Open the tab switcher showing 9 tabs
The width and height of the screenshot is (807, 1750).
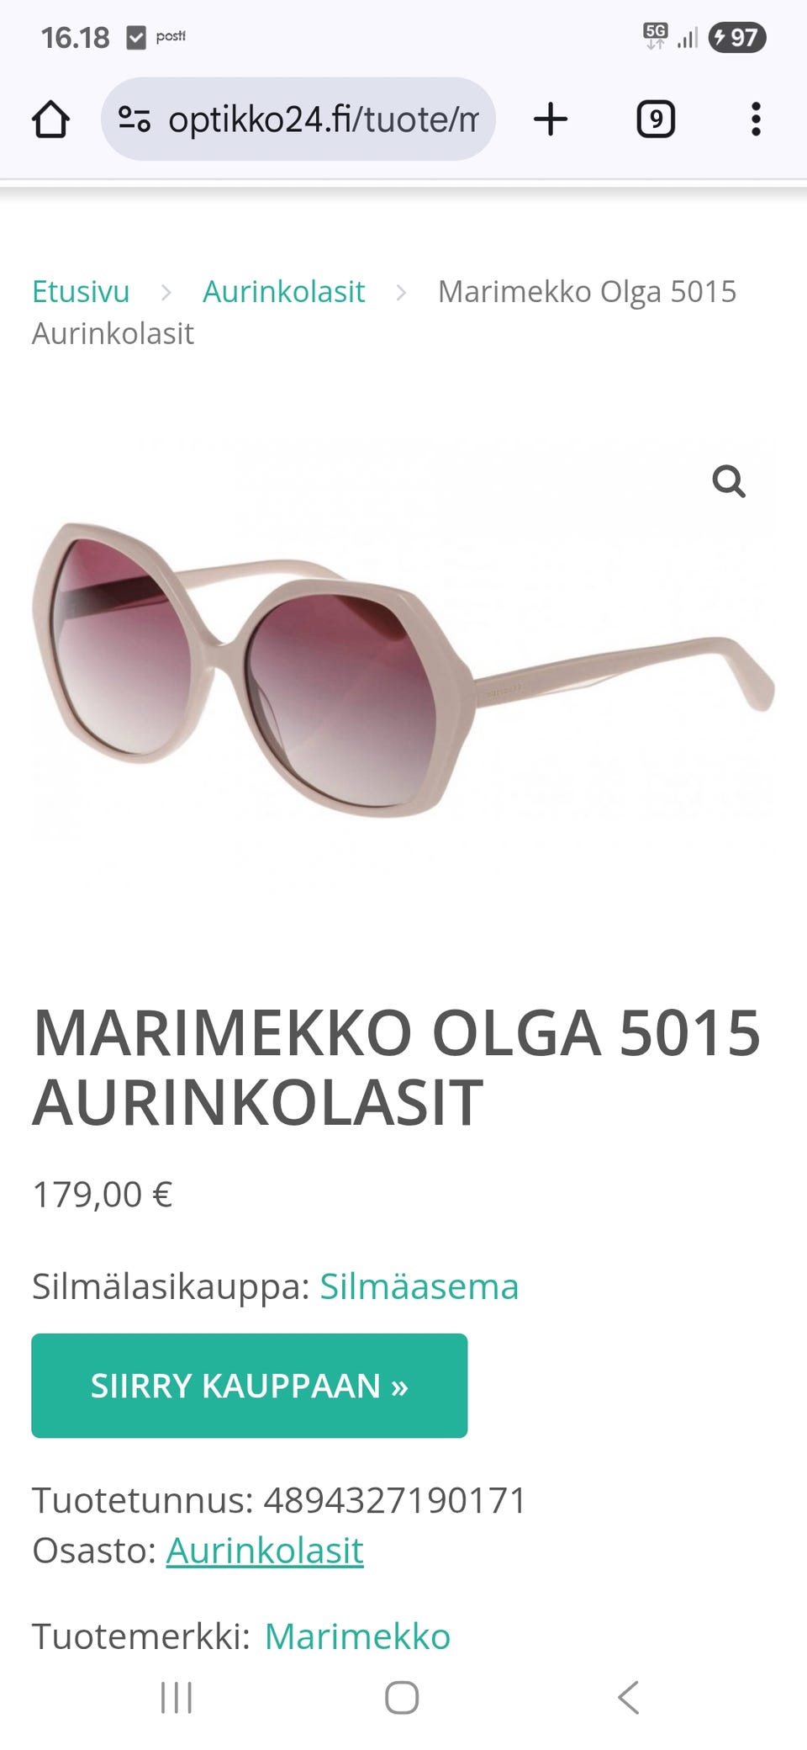click(x=656, y=119)
